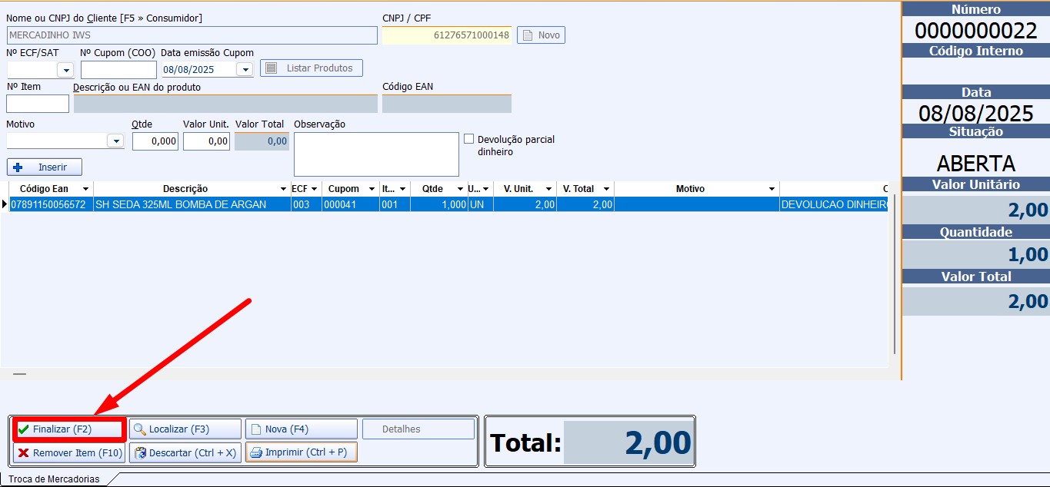Open the V. Total column filter arrow
This screenshot has width=1050, height=487.
point(605,189)
